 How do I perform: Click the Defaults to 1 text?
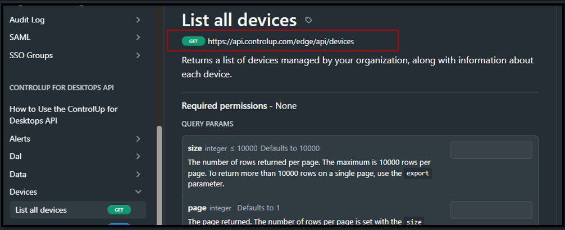258,208
